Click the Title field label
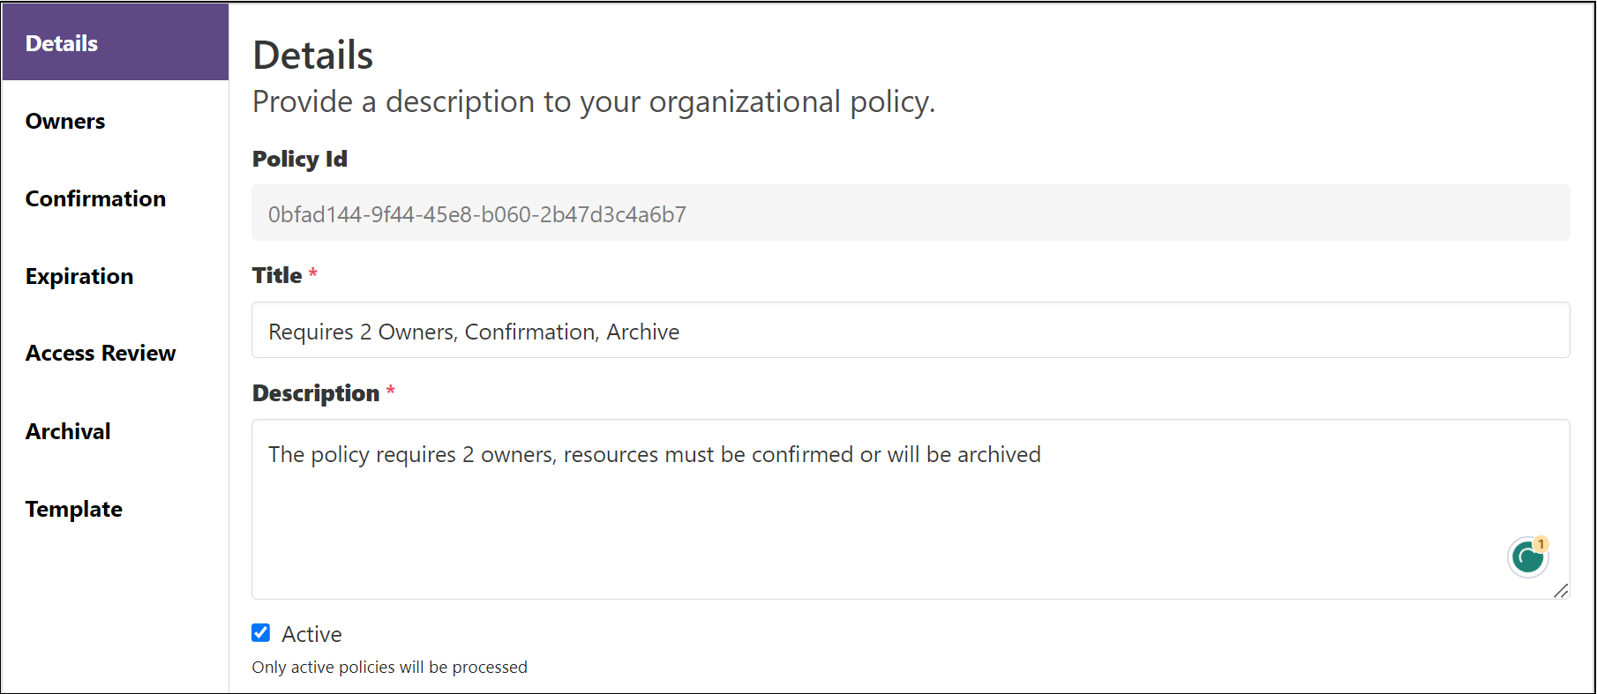The width and height of the screenshot is (1597, 694). click(277, 276)
